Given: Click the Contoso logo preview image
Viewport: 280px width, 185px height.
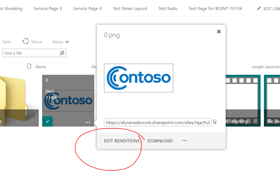Looking at the screenshot, I should 139,78.
